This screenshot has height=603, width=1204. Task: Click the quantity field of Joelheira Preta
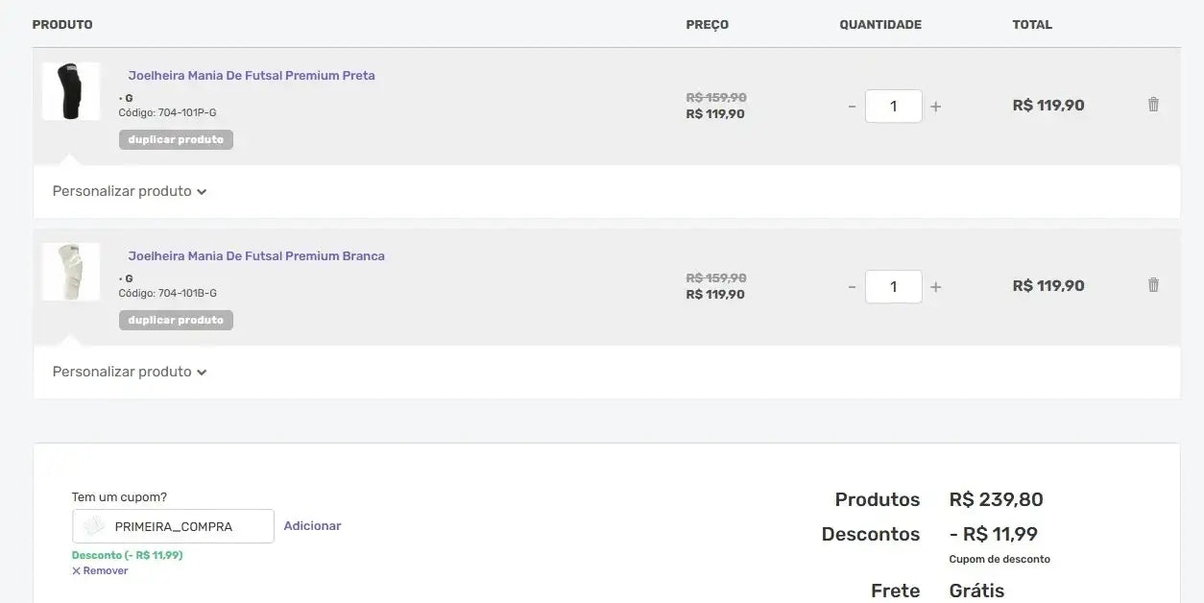pos(893,107)
